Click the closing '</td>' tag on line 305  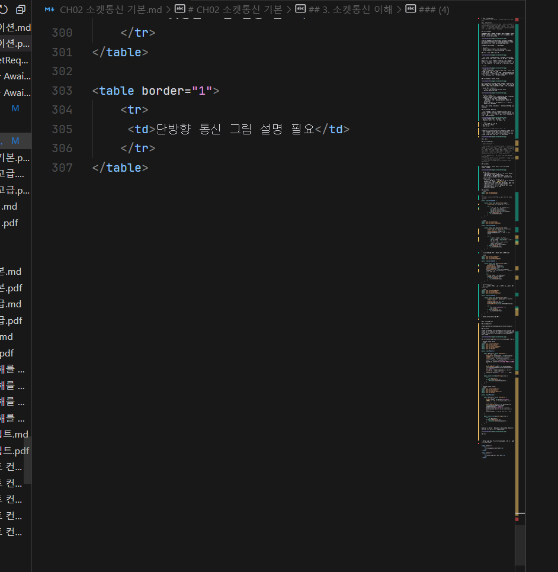(332, 129)
